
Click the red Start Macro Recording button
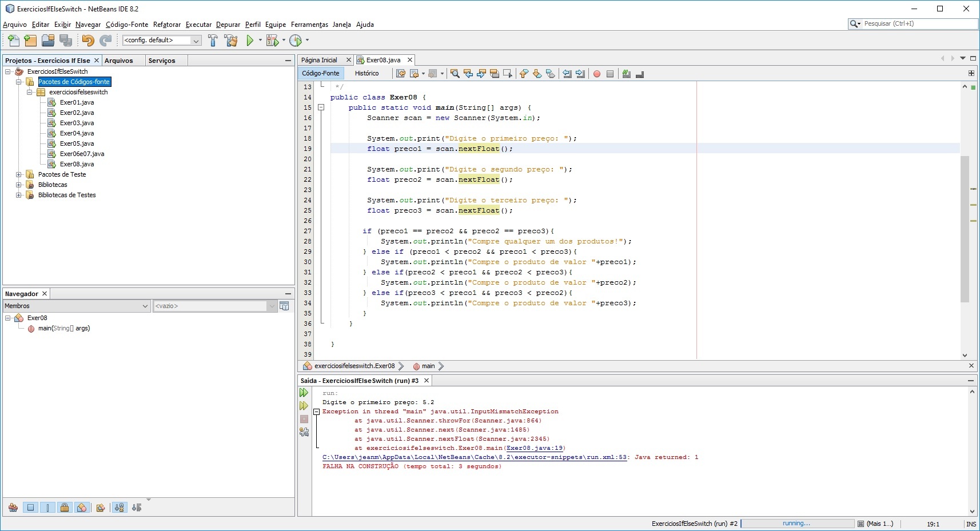click(597, 74)
